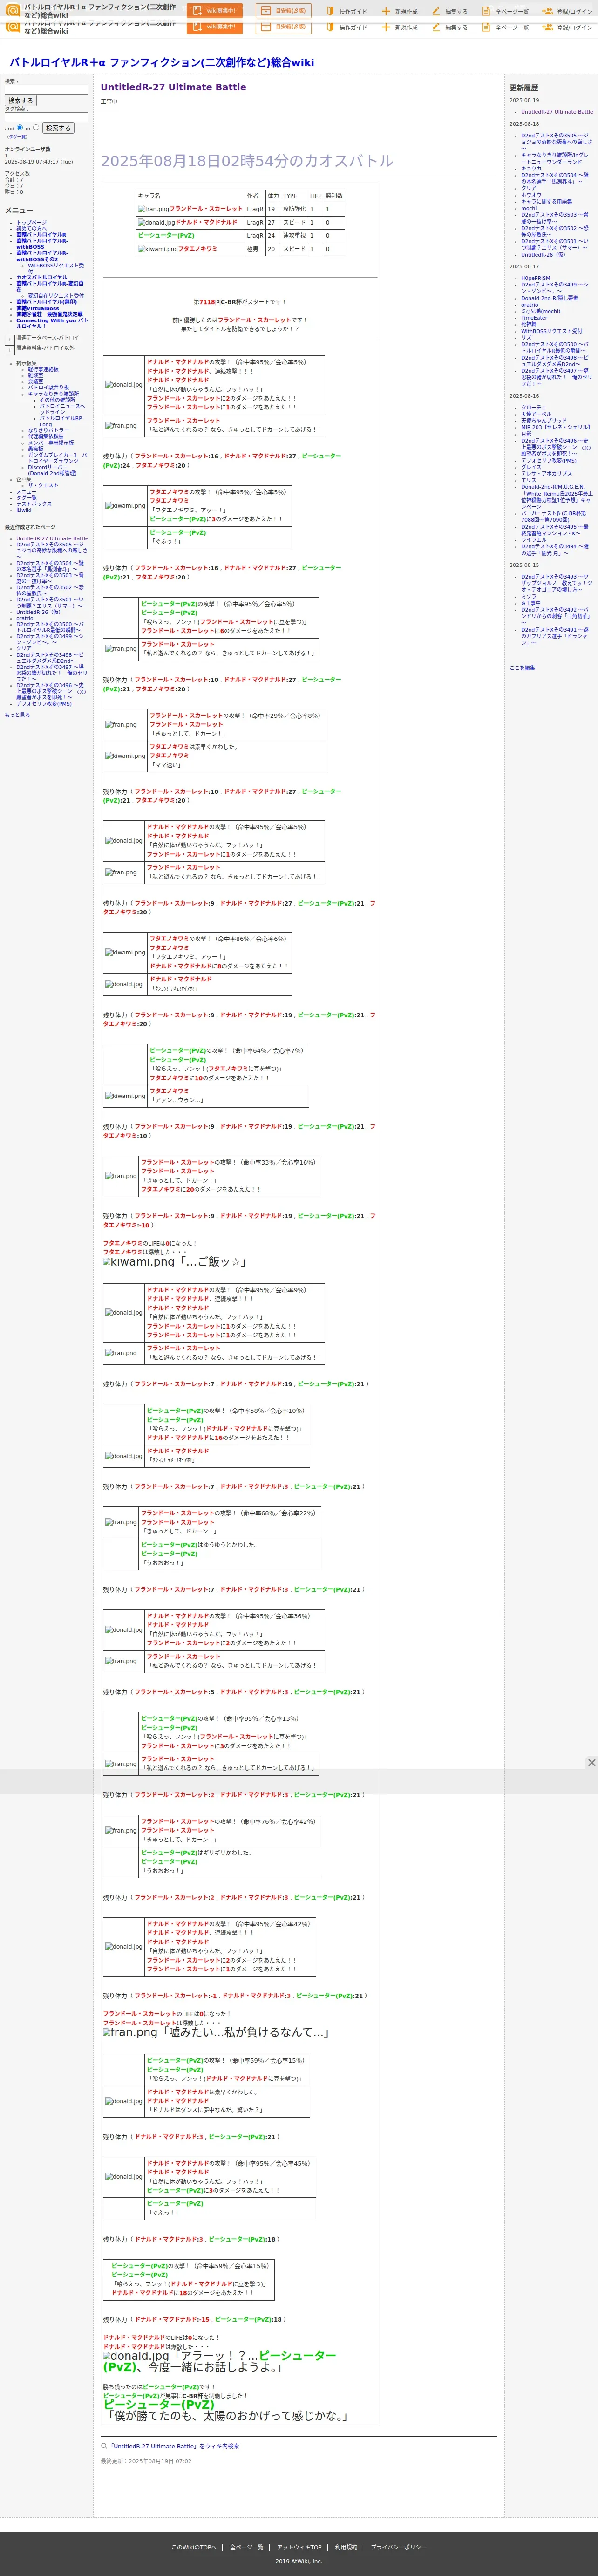
Task: Open クローチェ in update history
Action: (534, 407)
